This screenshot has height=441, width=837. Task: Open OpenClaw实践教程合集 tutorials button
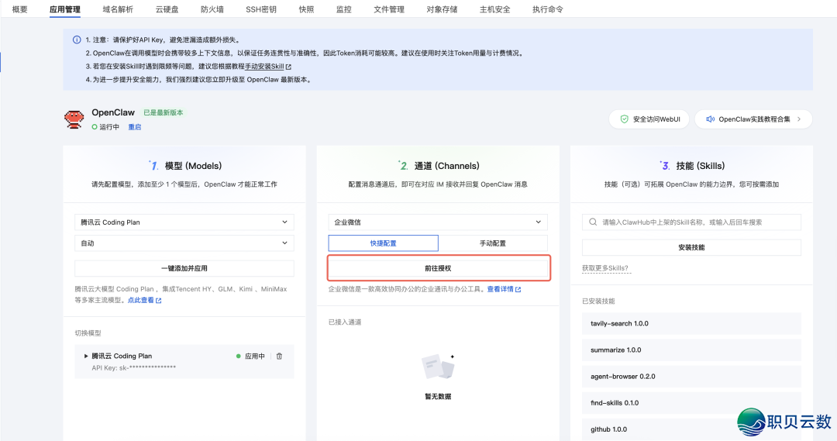tap(753, 119)
